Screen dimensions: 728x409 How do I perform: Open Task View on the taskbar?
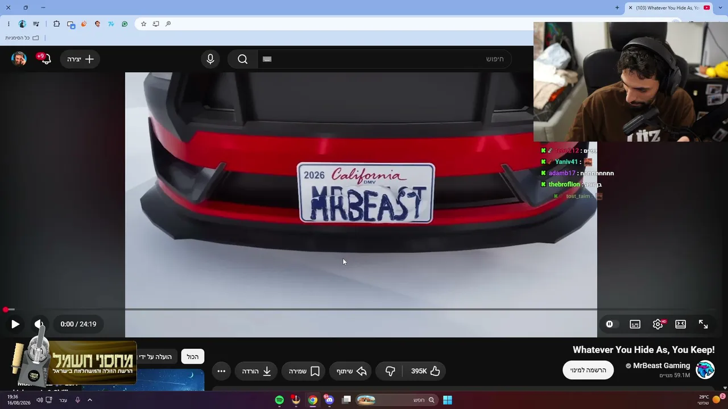346,400
